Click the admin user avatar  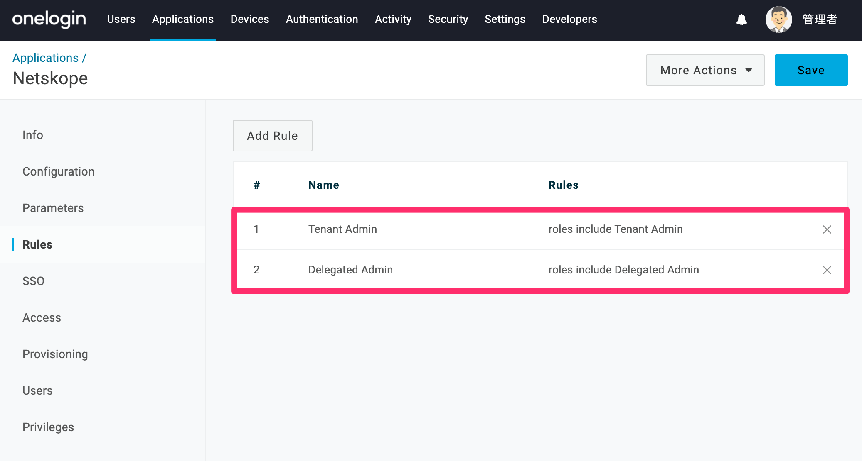[778, 20]
